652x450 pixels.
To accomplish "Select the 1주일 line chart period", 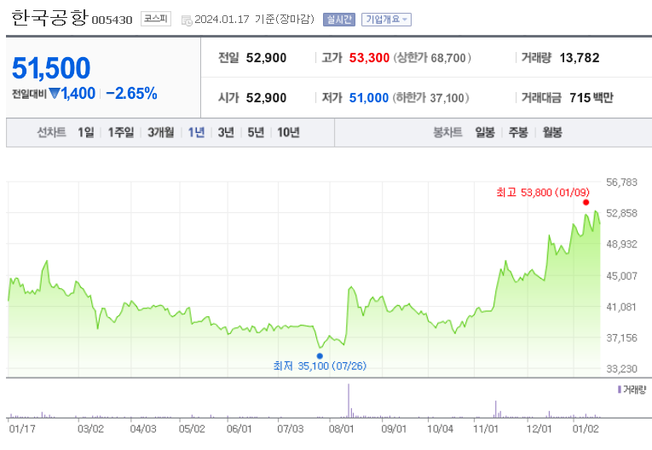I will click(121, 133).
